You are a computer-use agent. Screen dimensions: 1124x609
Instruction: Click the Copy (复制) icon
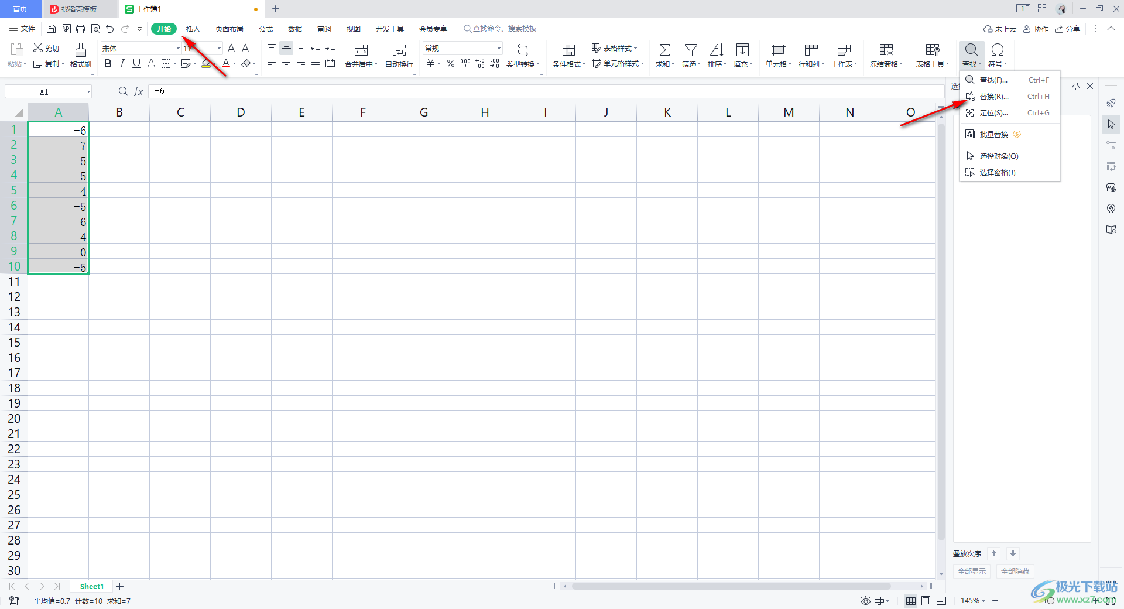pyautogui.click(x=38, y=63)
